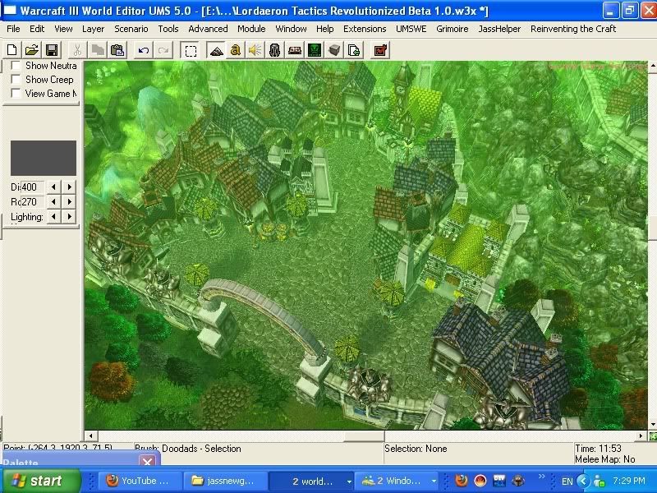Close the Palette window with the X
The height and width of the screenshot is (493, 657).
148,461
